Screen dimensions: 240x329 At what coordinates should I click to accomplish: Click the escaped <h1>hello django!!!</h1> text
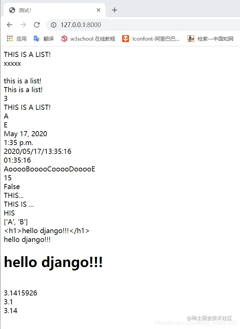pos(46,231)
